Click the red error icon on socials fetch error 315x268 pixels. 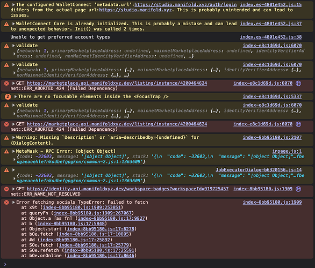coord(6,202)
